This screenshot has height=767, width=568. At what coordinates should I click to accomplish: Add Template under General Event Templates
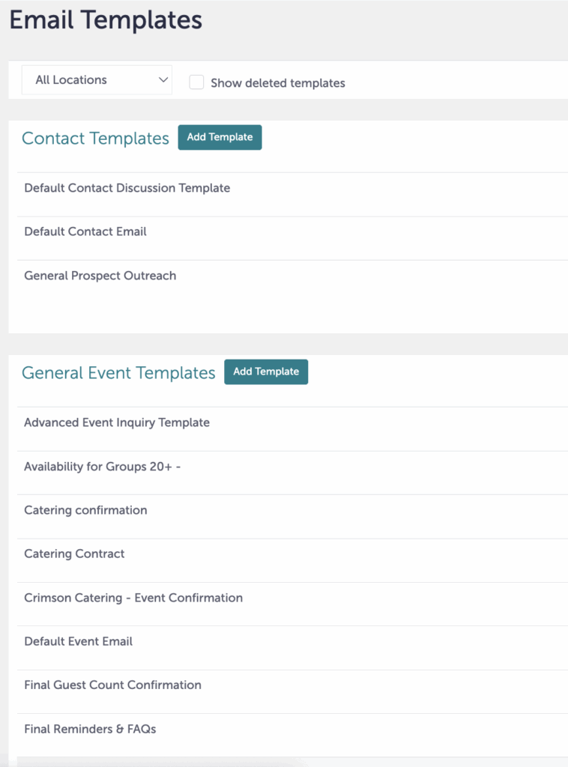[266, 372]
